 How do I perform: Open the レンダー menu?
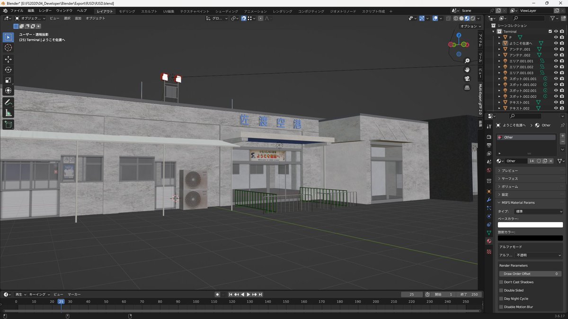tap(45, 10)
